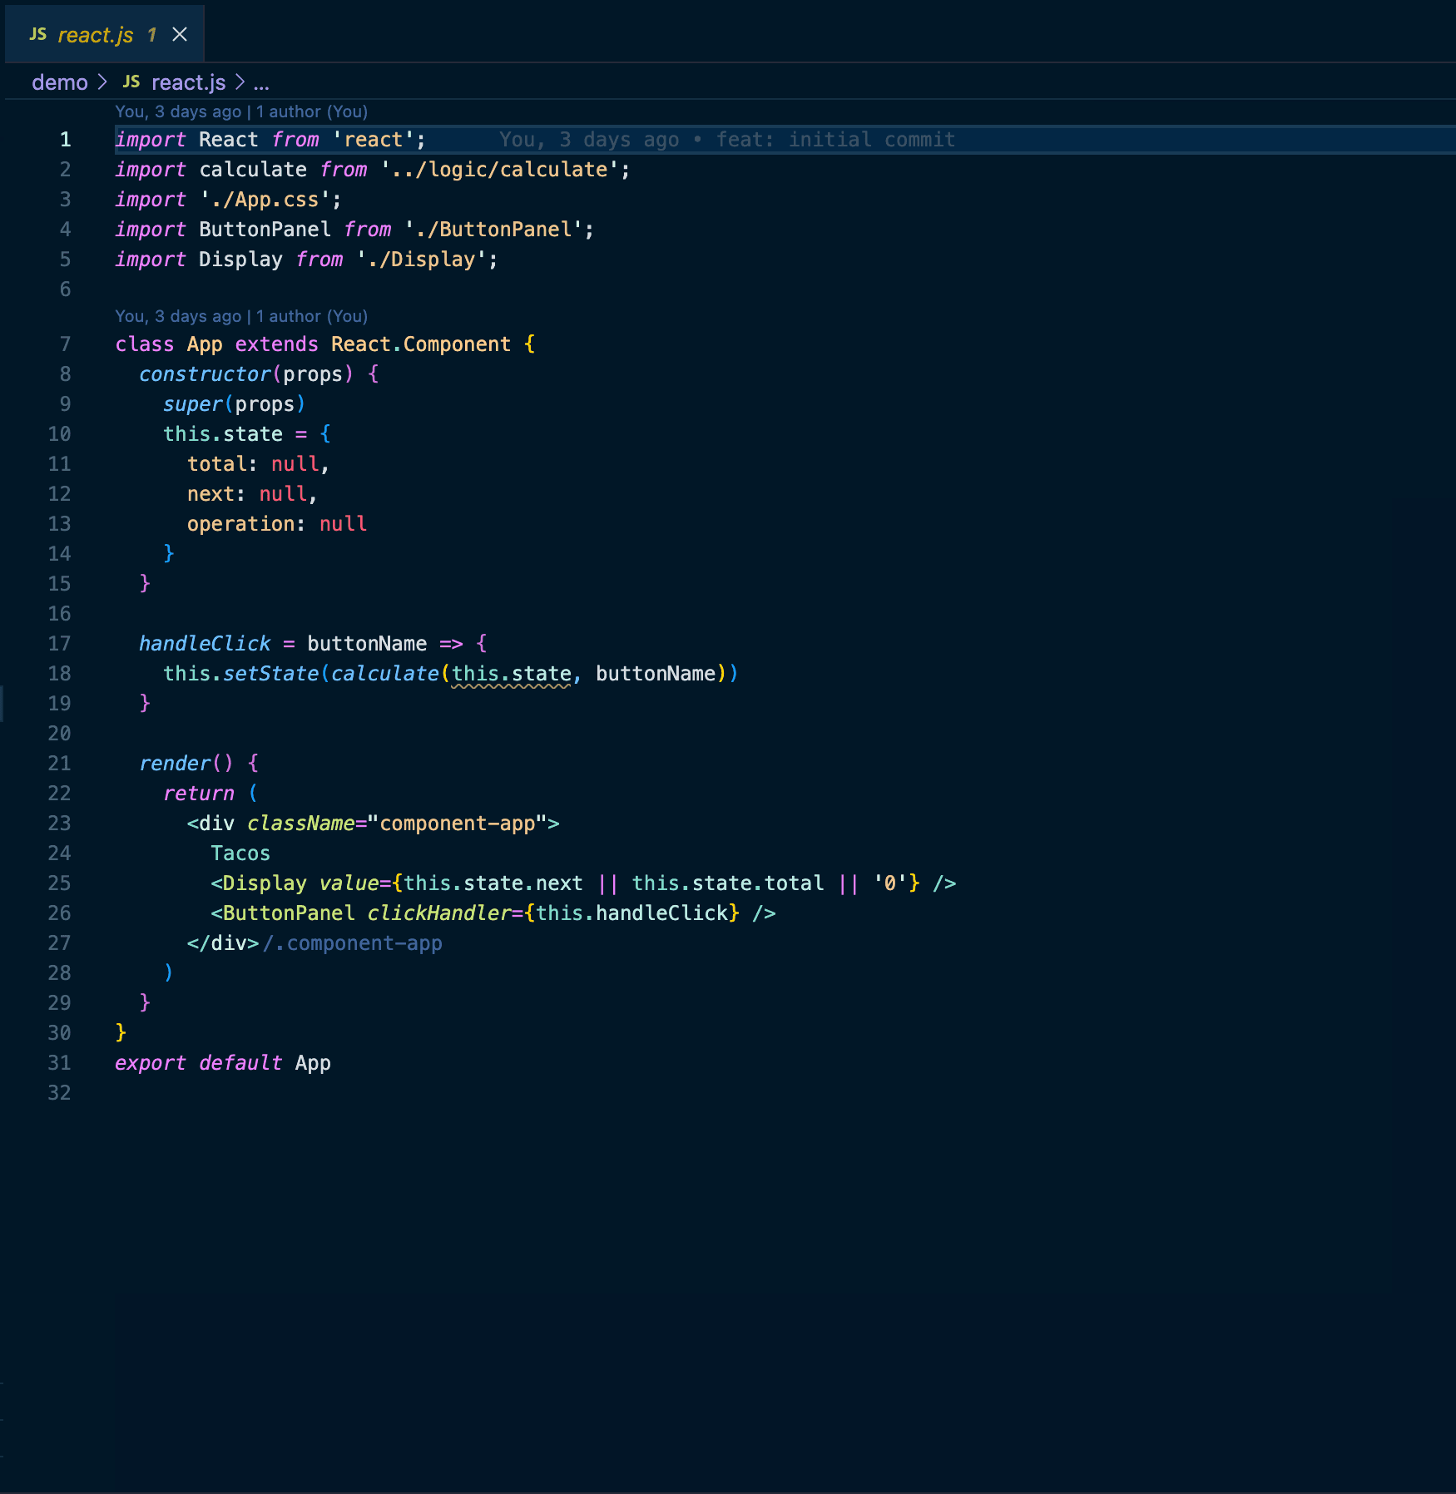Open git authorship CodeLens above class App
The image size is (1456, 1494).
click(x=241, y=316)
